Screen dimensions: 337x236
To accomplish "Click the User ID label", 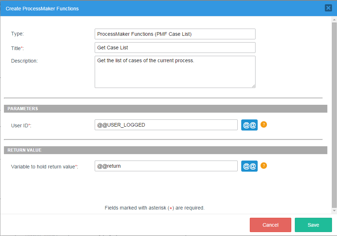I will 21,126.
